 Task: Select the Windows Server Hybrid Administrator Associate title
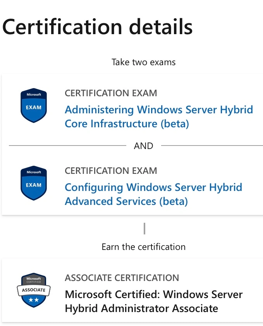pos(154,301)
